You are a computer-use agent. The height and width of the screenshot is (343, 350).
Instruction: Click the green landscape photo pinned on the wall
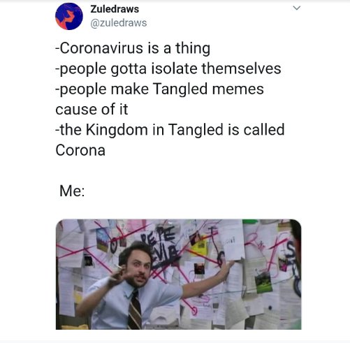(263, 282)
